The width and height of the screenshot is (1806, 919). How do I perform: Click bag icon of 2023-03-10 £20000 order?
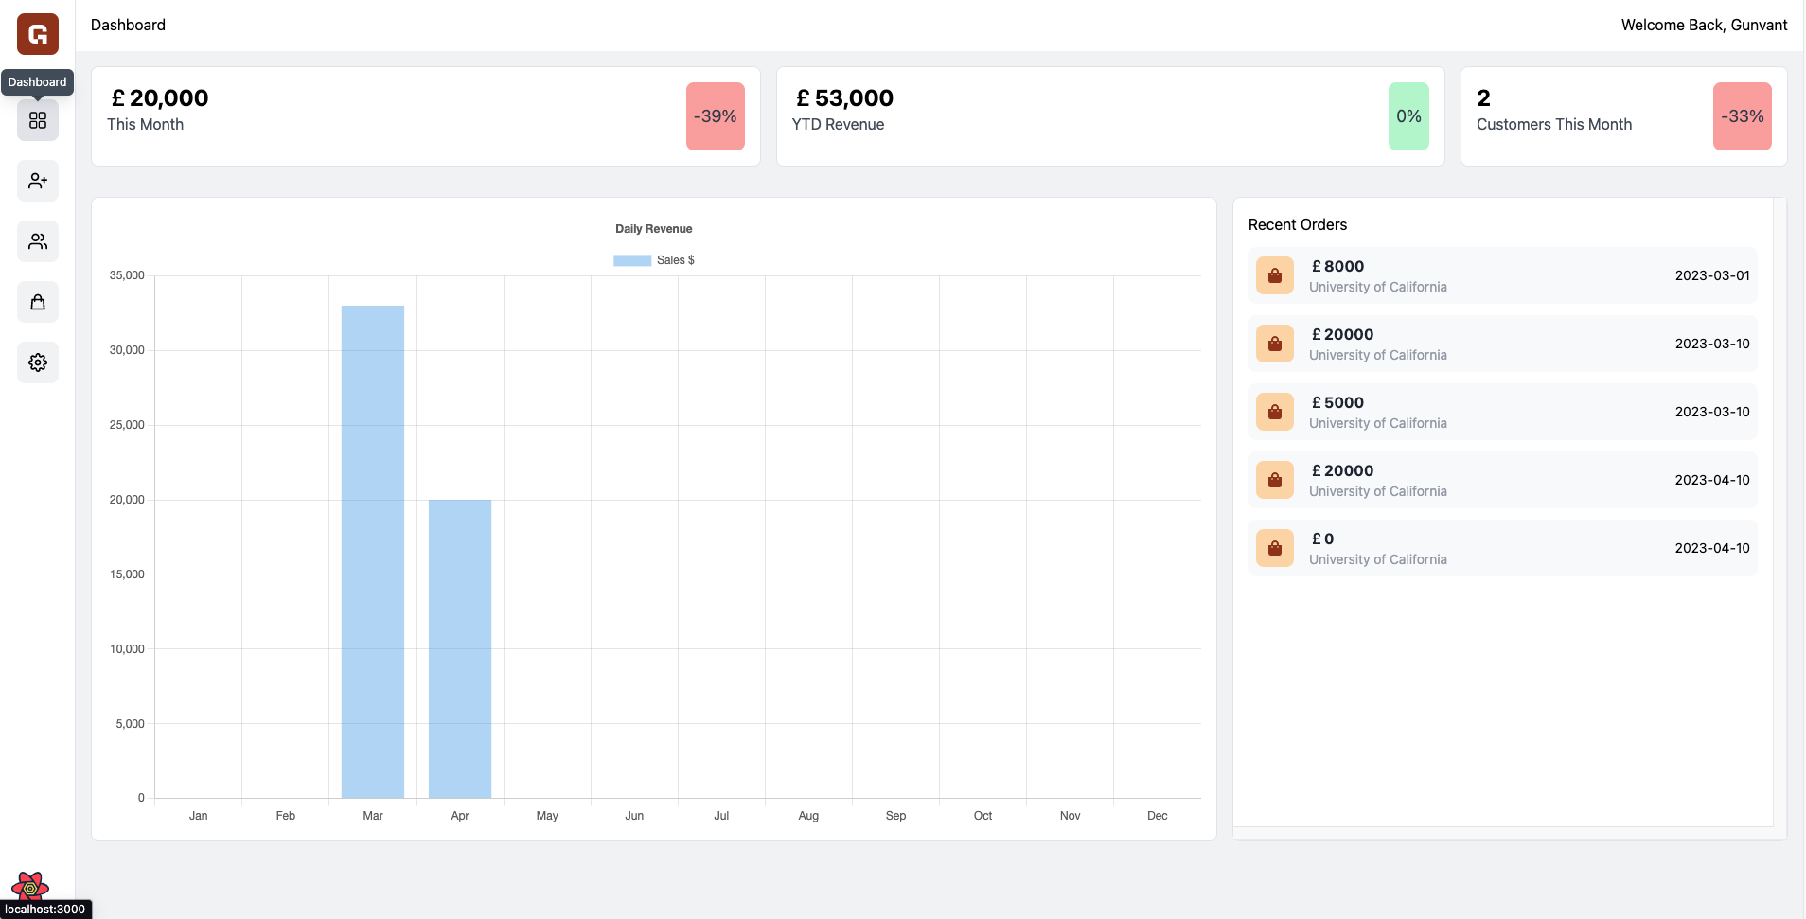[1275, 344]
